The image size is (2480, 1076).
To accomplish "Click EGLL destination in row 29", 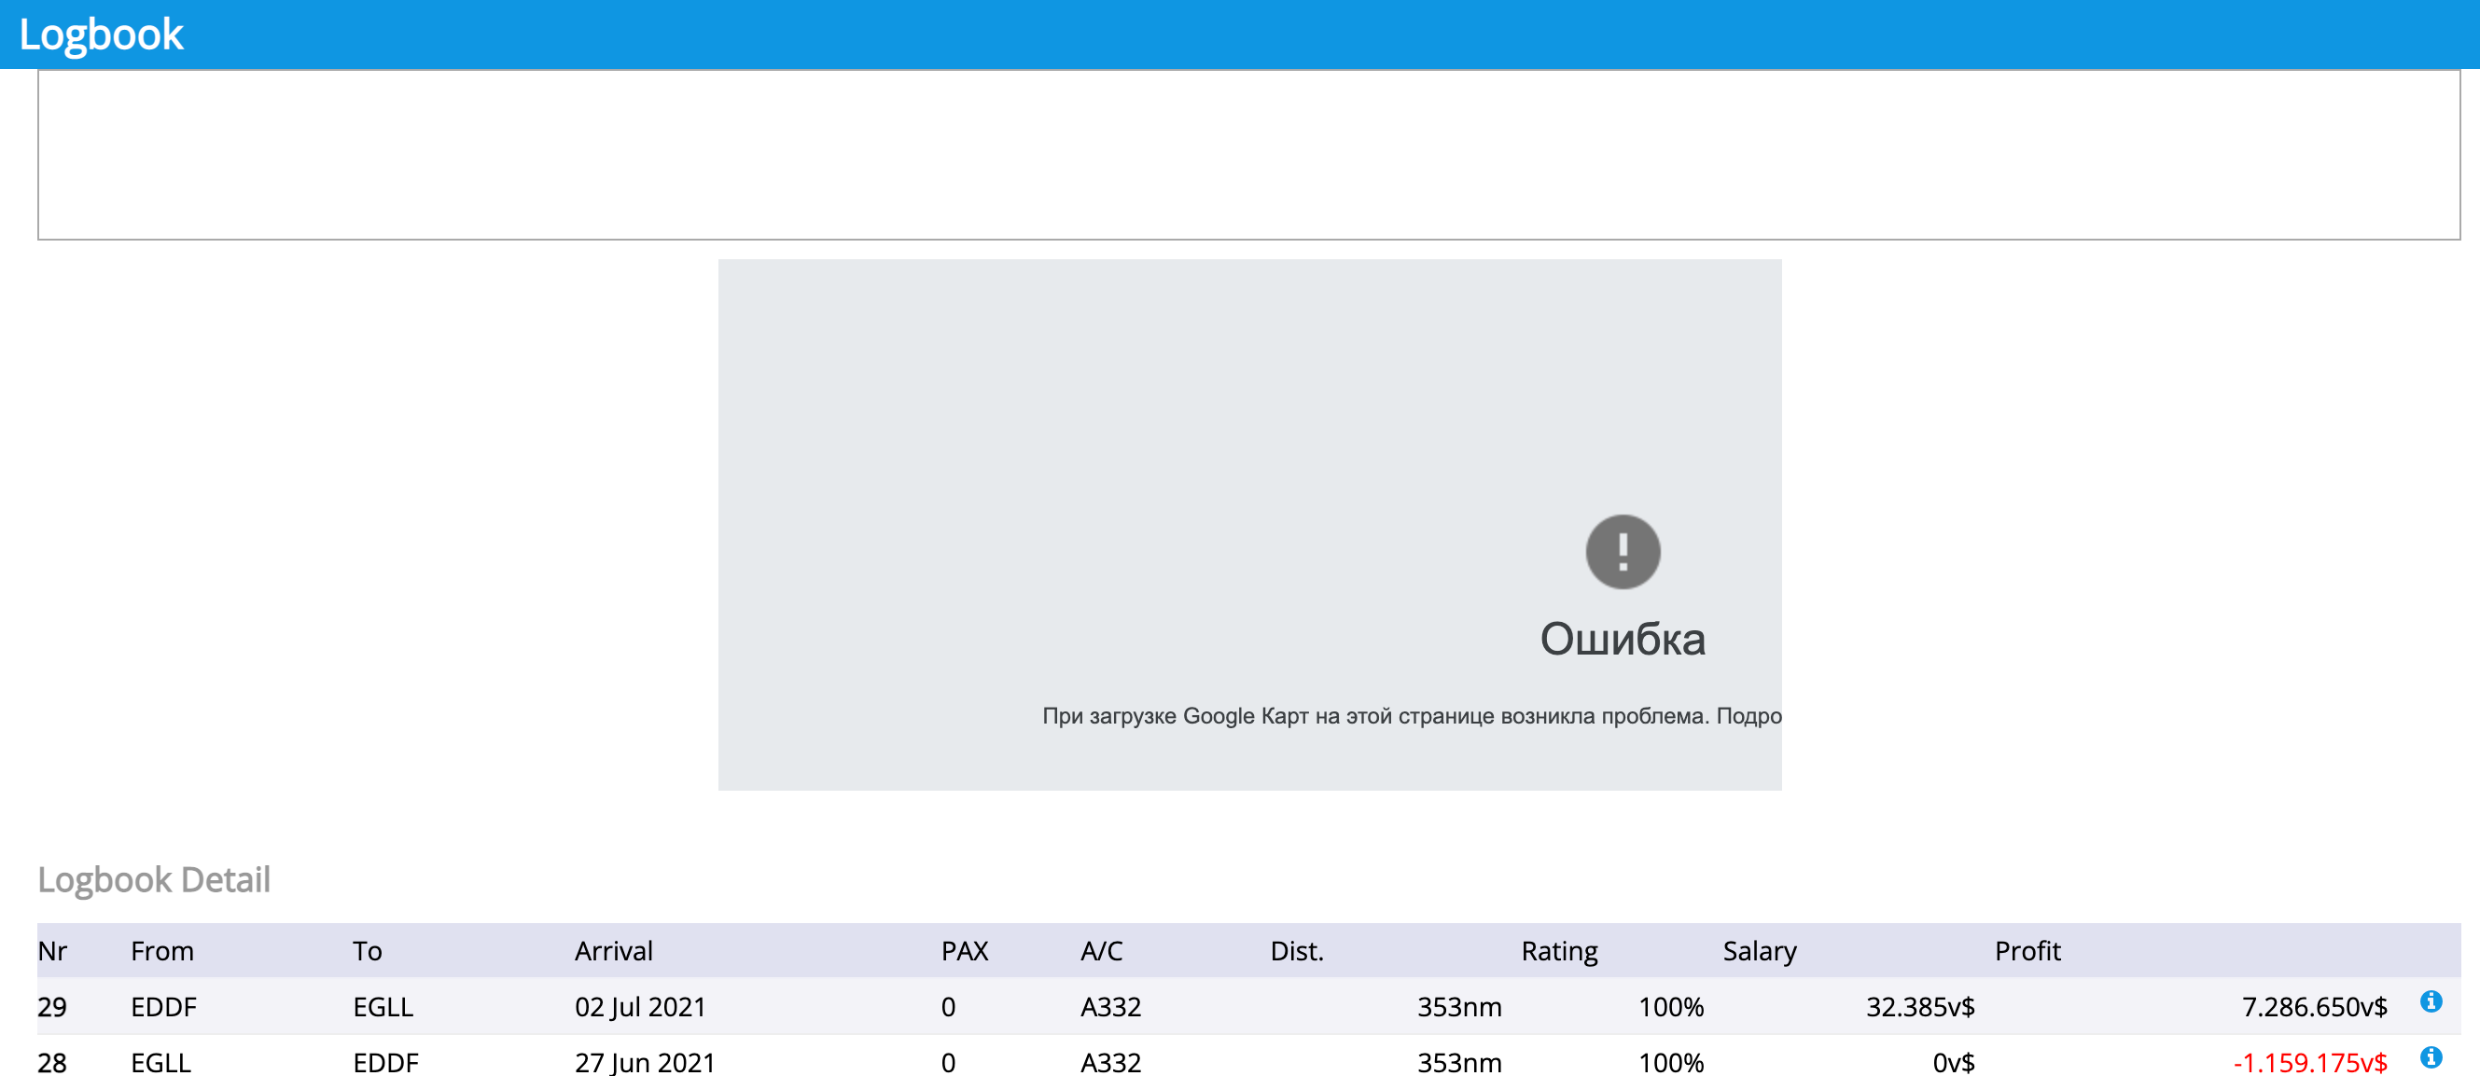I will [383, 1007].
